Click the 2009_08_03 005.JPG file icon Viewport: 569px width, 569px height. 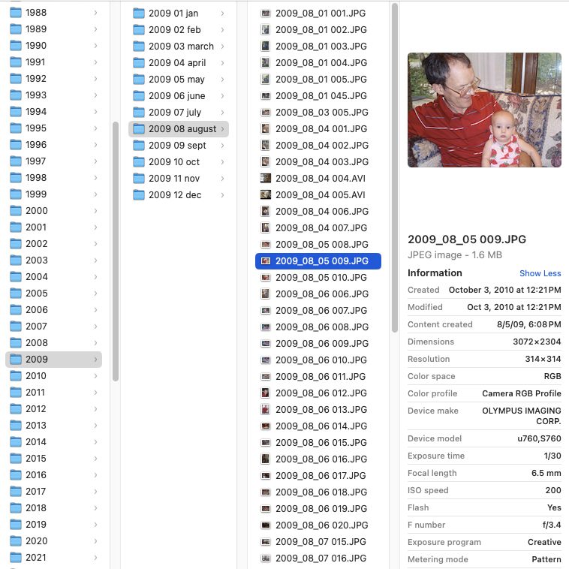pyautogui.click(x=266, y=113)
